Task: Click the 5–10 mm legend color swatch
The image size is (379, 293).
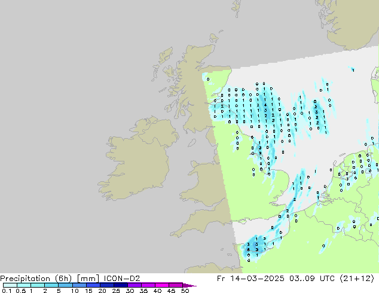Action: click(x=65, y=285)
